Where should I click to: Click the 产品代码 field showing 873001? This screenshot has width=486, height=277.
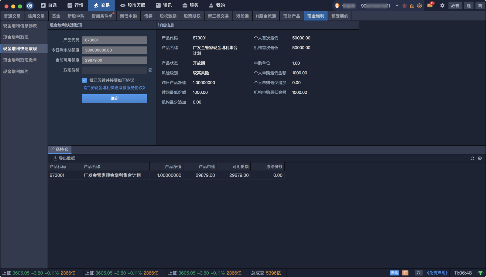(x=115, y=40)
